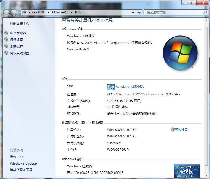Click the search magnifier icon
210x179 pixels.
click(205, 12)
